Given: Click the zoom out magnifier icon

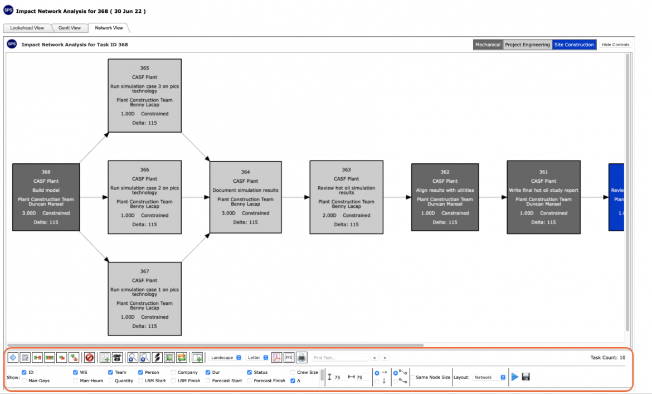Looking at the screenshot, I should [145, 357].
